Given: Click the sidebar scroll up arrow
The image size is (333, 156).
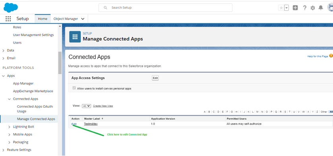Looking at the screenshot, I should (x=60, y=26).
